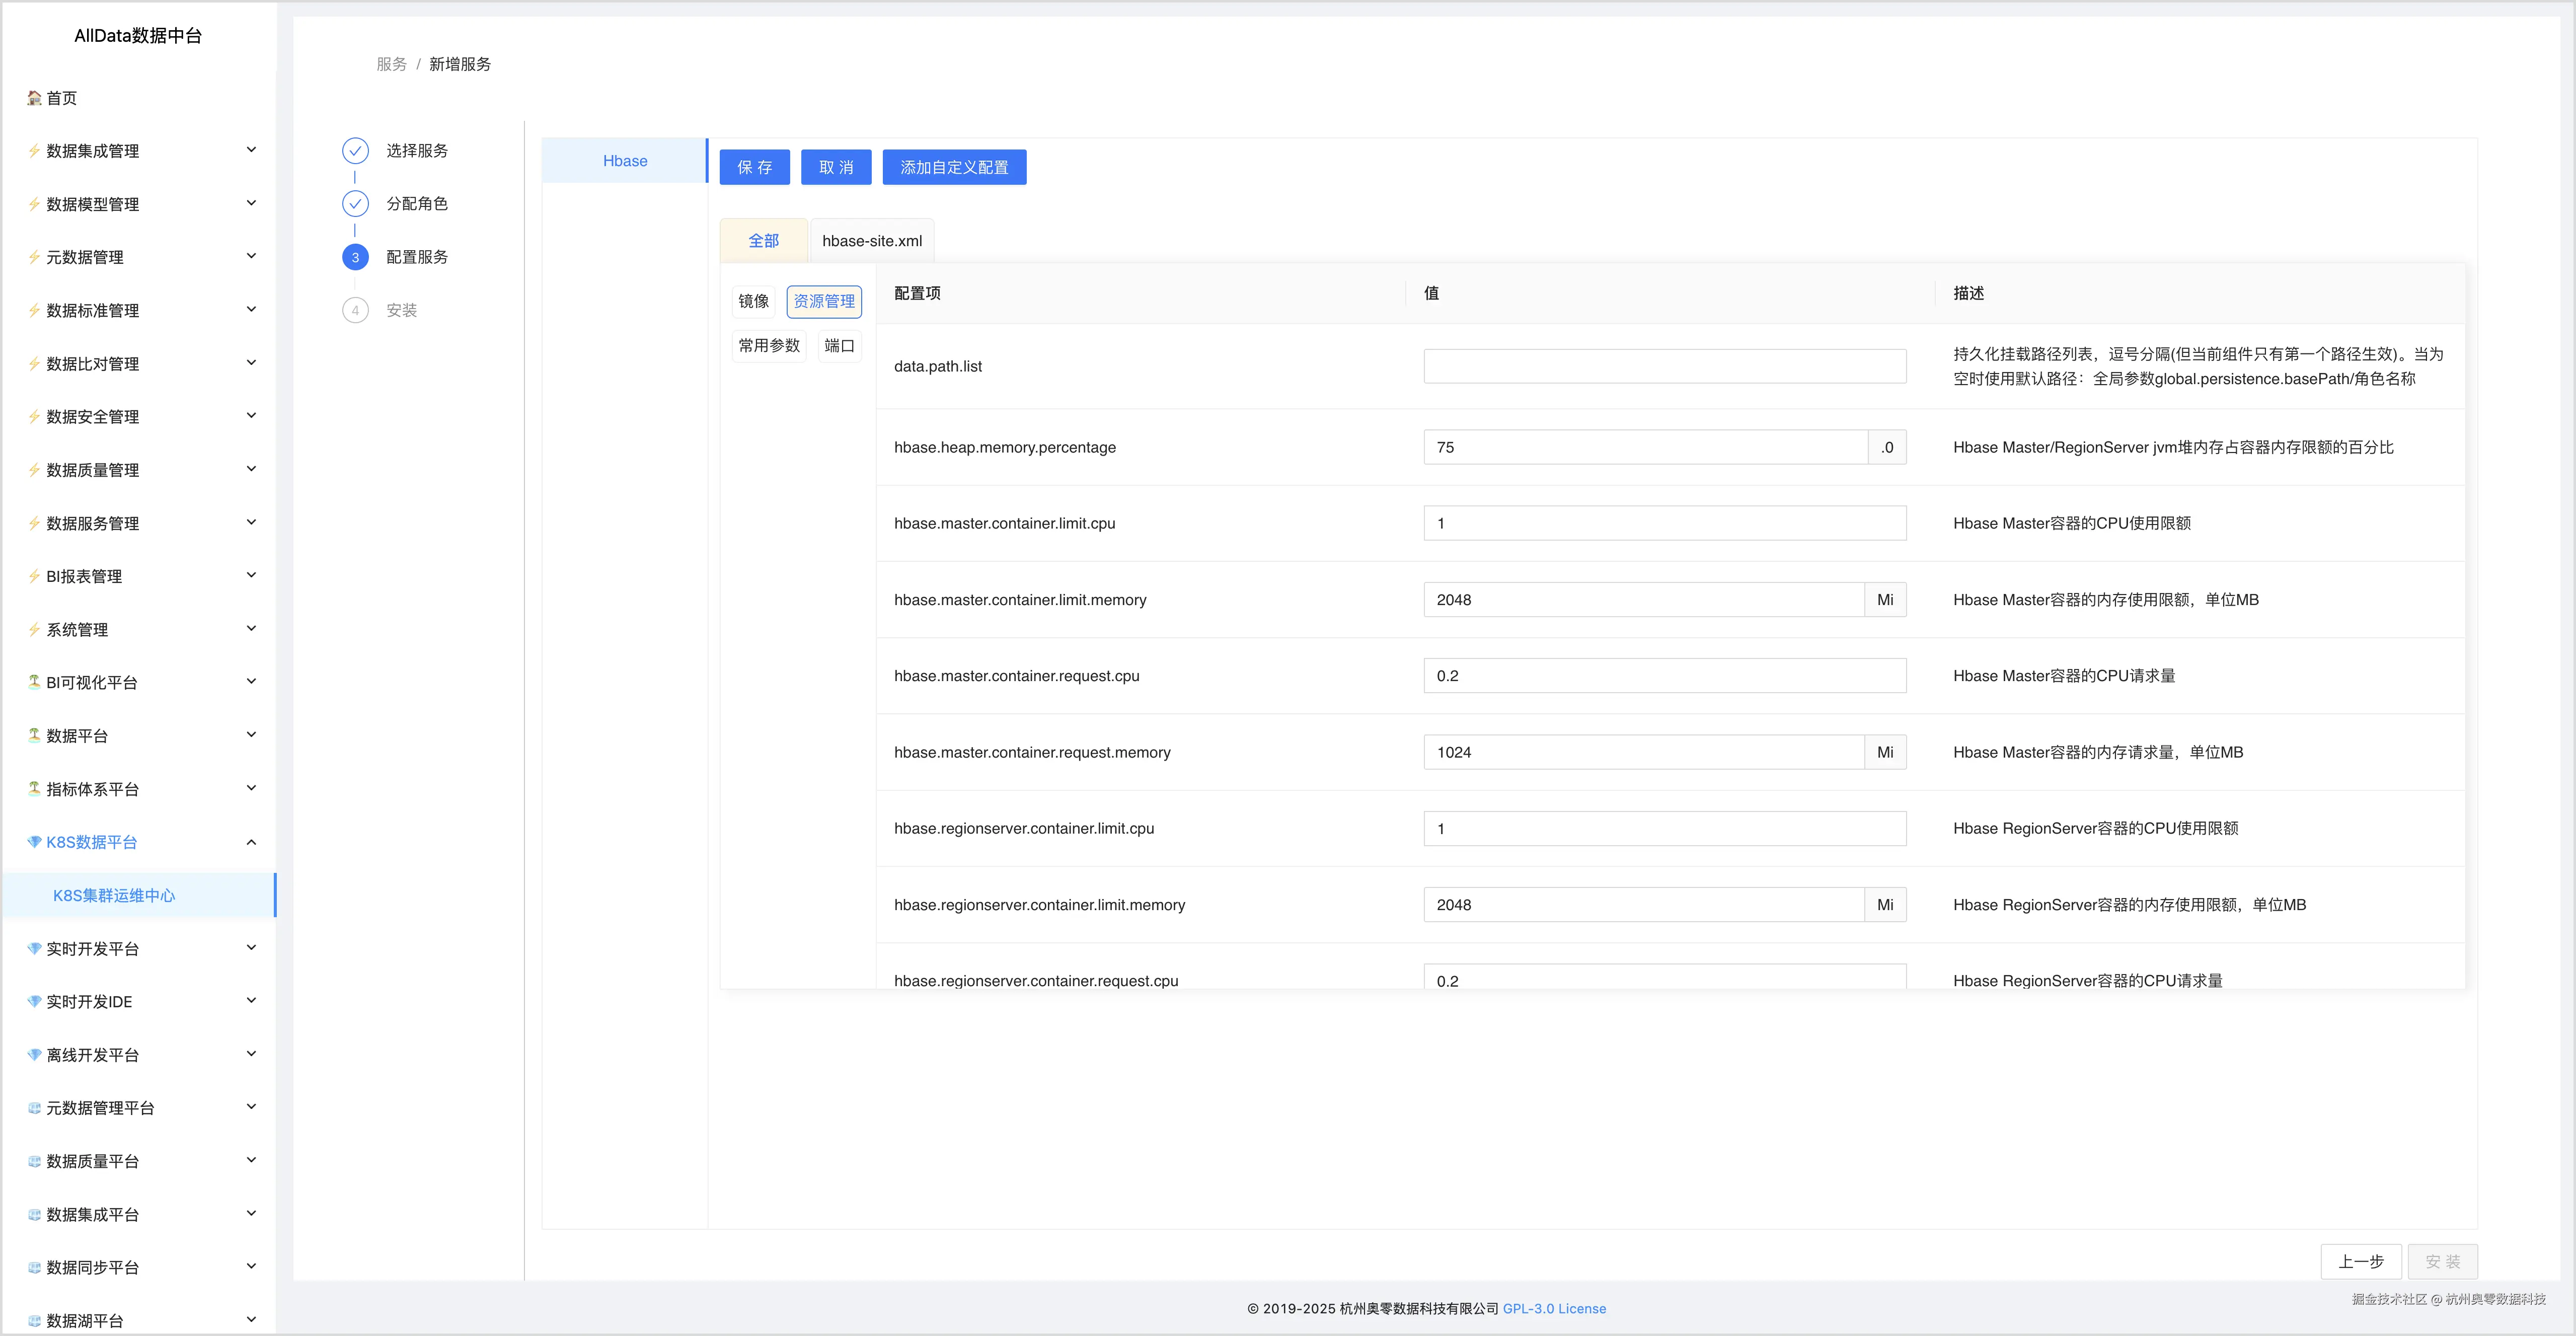
Task: Expand the 系统管理 menu chevron
Action: click(x=251, y=629)
